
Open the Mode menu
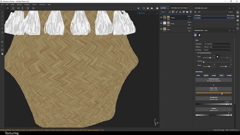pyautogui.click(x=12, y=4)
